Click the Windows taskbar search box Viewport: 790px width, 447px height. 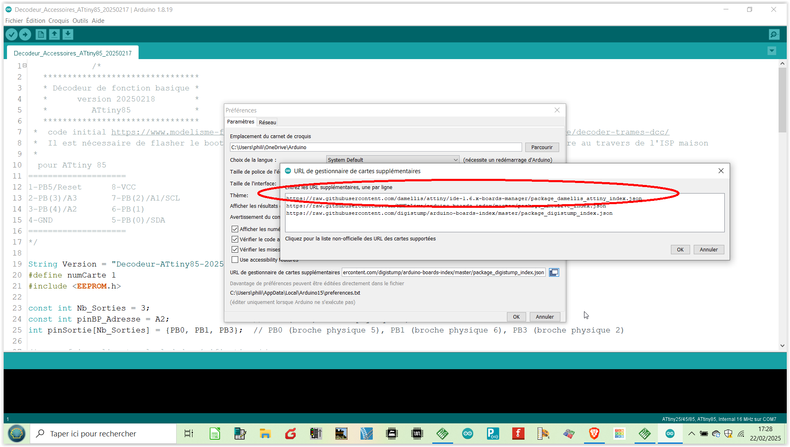pos(102,434)
